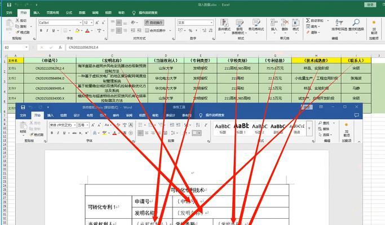Toggle superscript in Word's font group

click(x=87, y=133)
